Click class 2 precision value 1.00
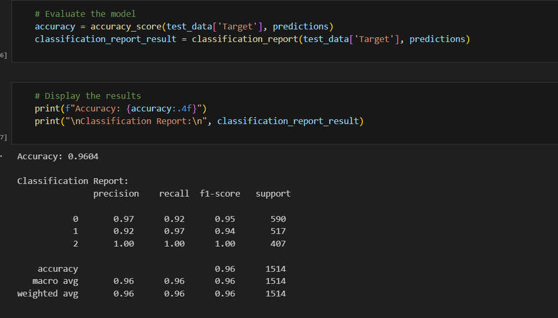This screenshot has width=558, height=318. click(x=124, y=244)
